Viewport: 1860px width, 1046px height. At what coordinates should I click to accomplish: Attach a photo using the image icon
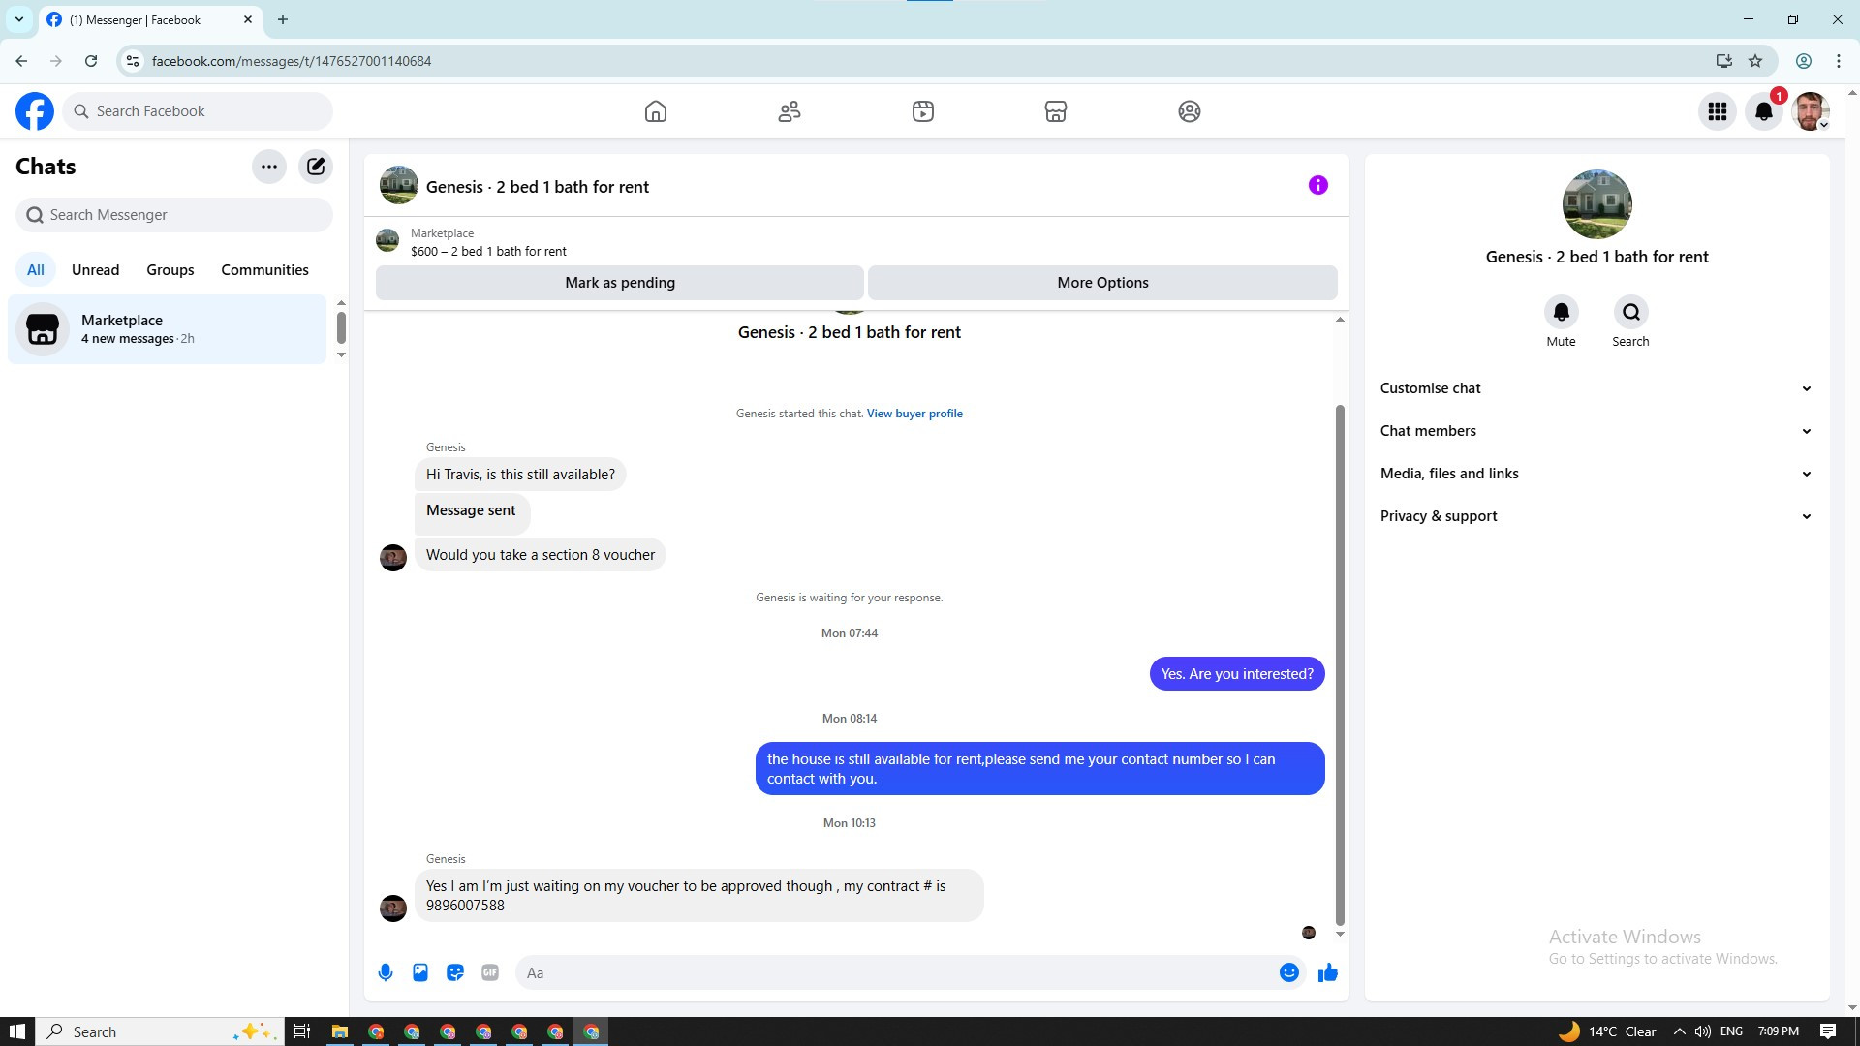tap(420, 972)
